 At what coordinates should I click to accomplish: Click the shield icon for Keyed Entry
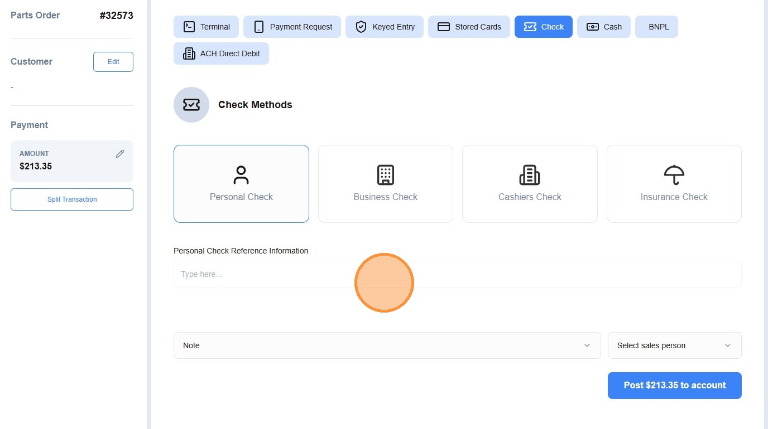[x=361, y=27]
